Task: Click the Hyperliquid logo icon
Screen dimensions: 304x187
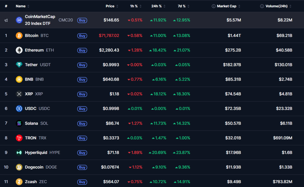Action: [x=19, y=153]
